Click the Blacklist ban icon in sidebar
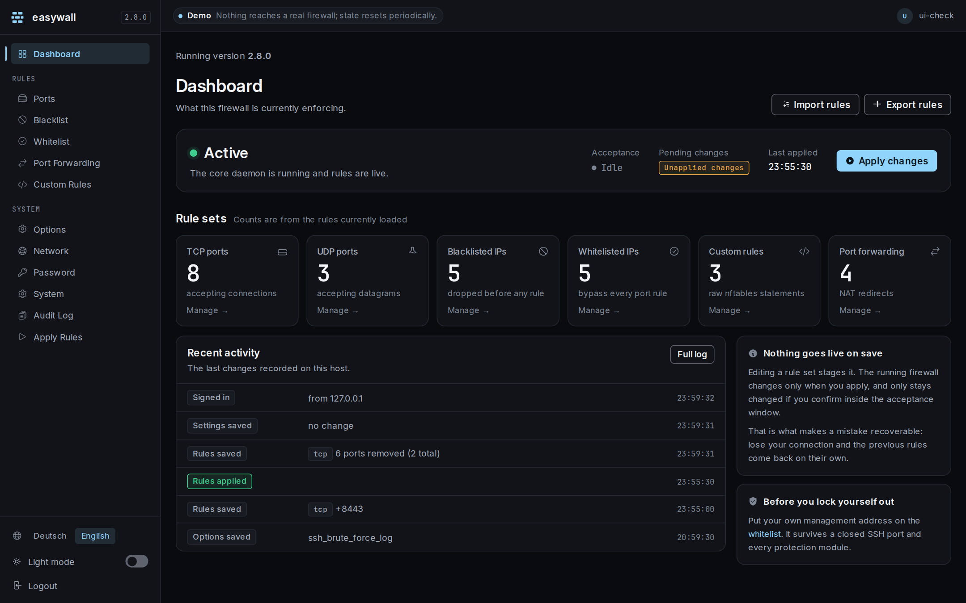Viewport: 966px width, 603px height. coord(22,120)
